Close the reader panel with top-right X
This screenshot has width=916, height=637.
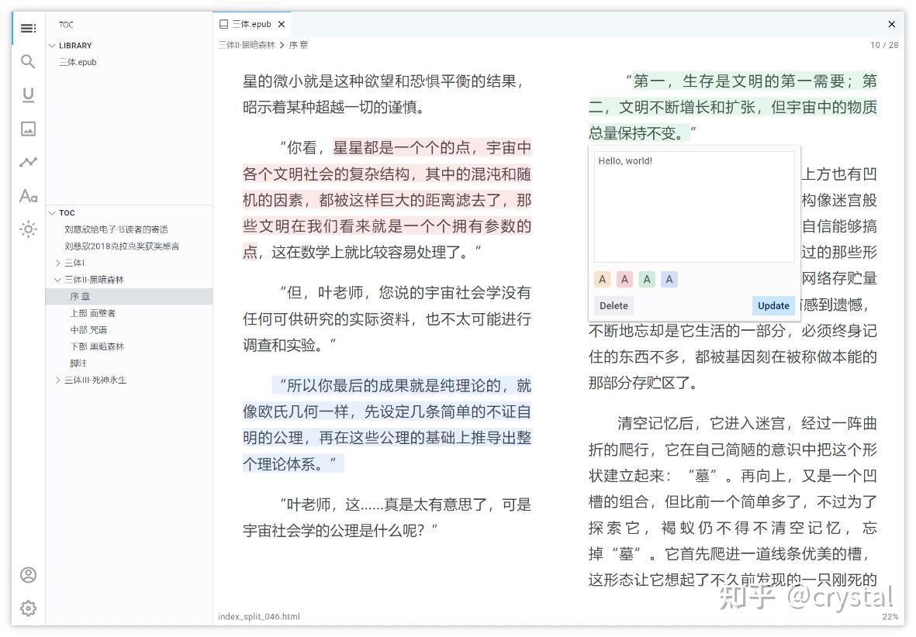click(891, 25)
